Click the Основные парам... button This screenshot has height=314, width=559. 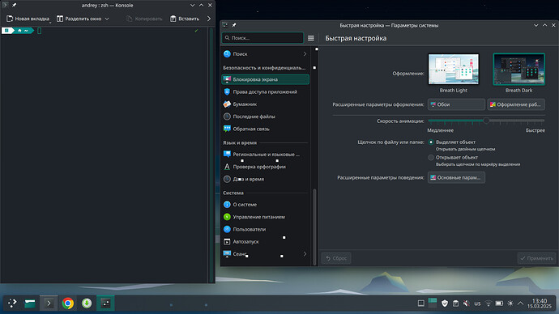tap(456, 177)
